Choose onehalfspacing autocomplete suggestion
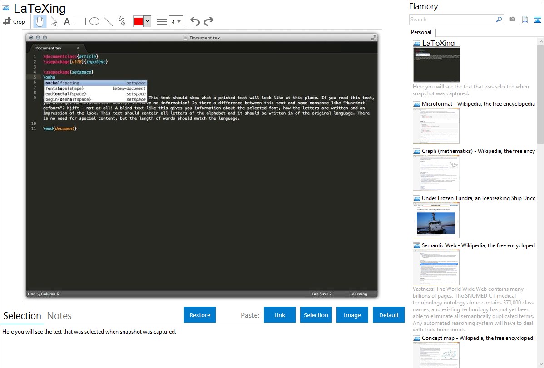This screenshot has width=544, height=368. (x=95, y=83)
